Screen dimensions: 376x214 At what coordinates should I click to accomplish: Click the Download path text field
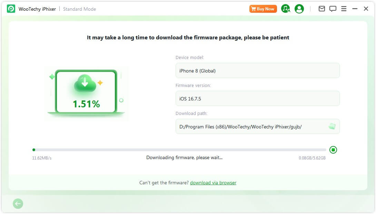(x=252, y=127)
